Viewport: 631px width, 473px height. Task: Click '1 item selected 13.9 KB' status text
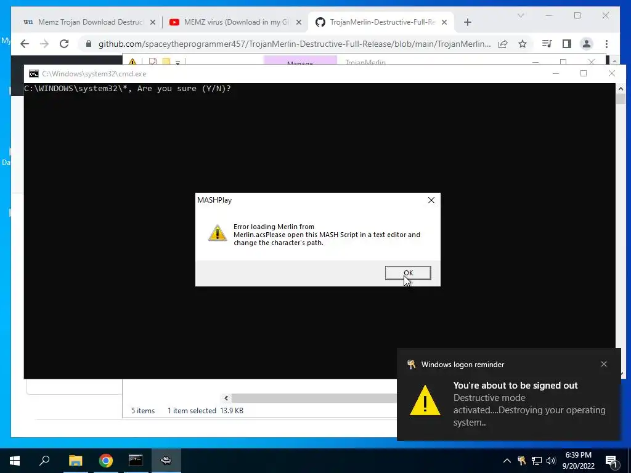205,411
